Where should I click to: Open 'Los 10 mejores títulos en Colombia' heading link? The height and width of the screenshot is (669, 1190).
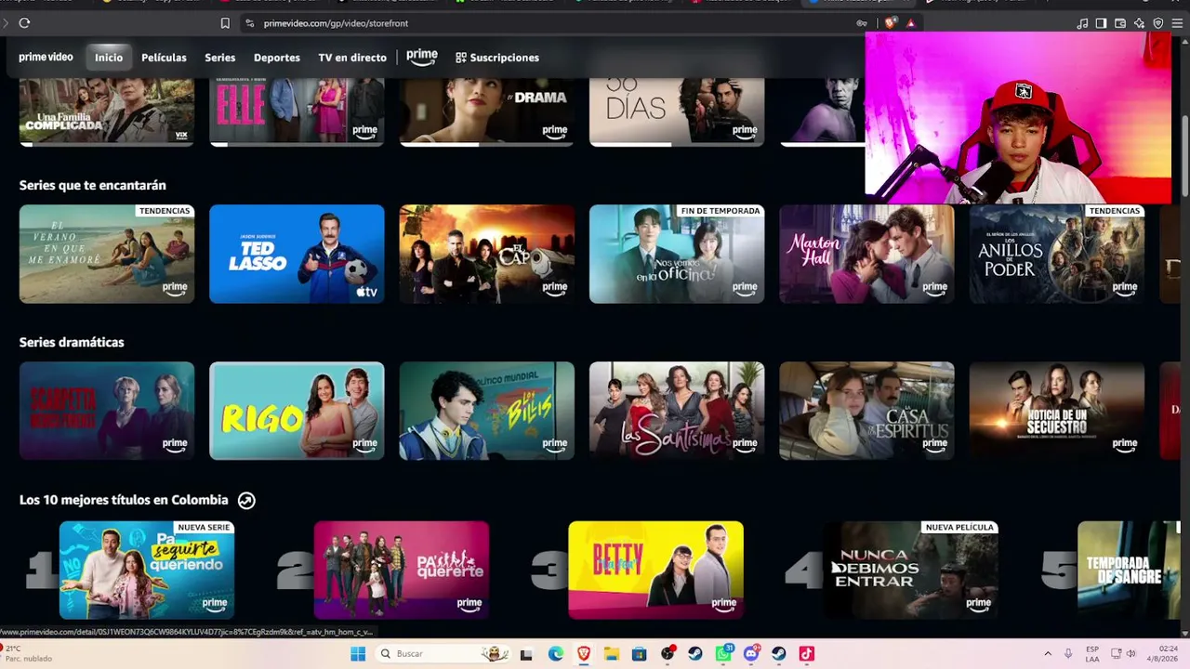coord(124,500)
